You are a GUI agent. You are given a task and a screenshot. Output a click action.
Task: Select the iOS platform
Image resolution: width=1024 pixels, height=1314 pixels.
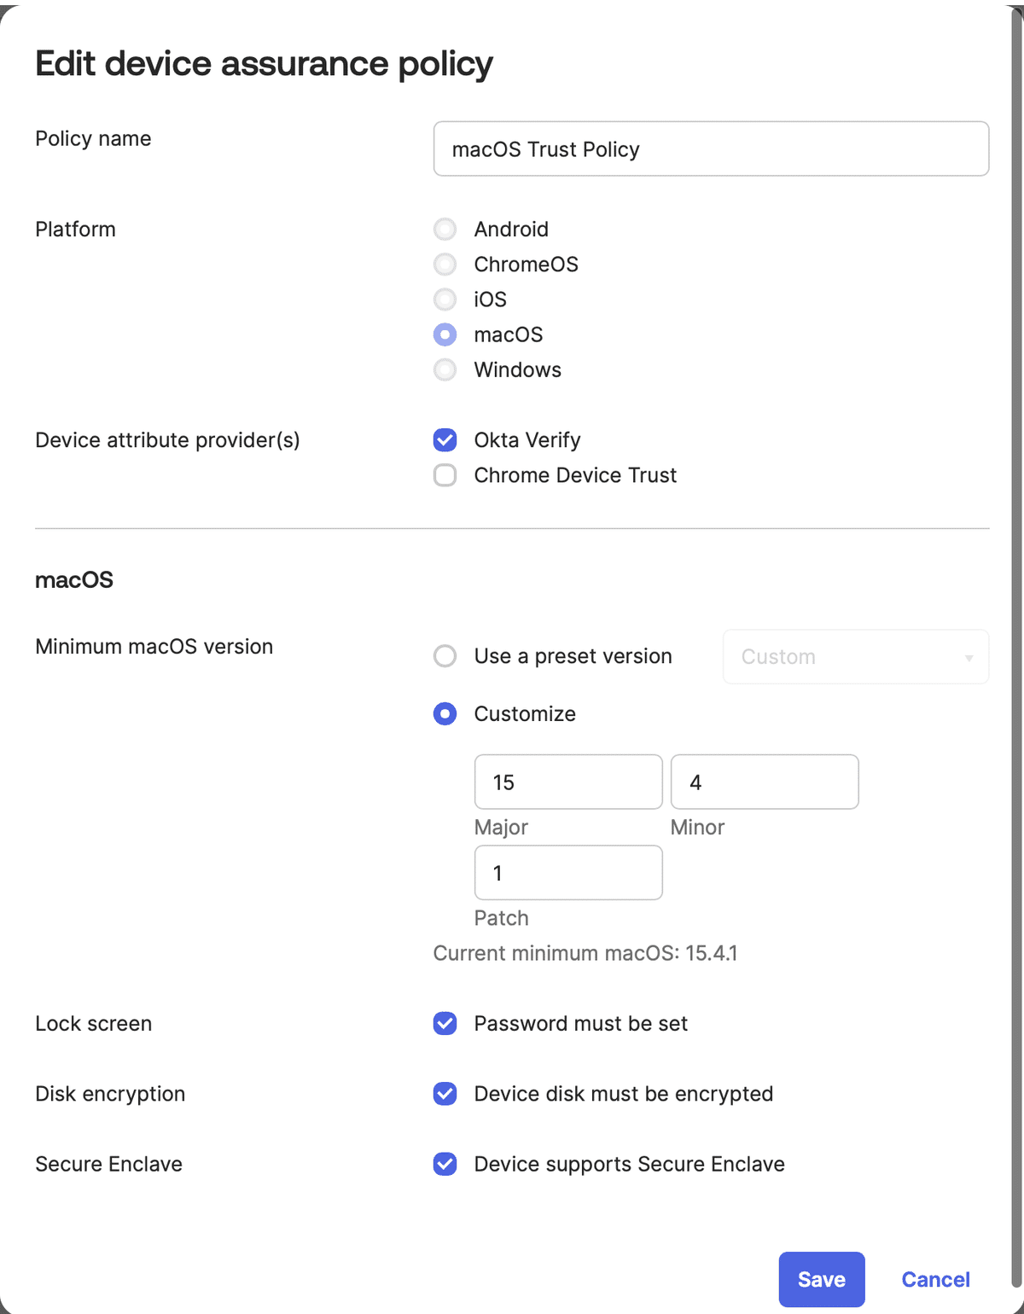tap(445, 299)
